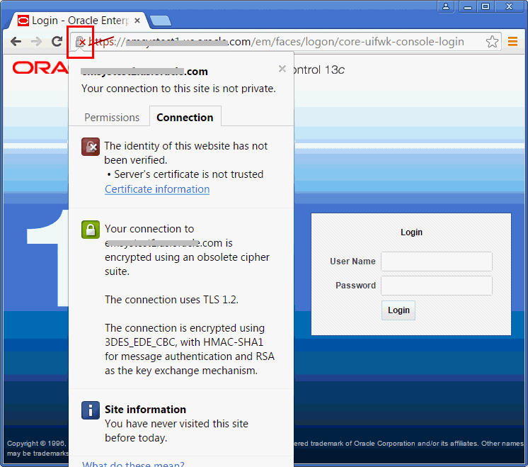This screenshot has width=528, height=467.
Task: Click 'Server's certificate is not trusted' text
Action: [x=188, y=174]
